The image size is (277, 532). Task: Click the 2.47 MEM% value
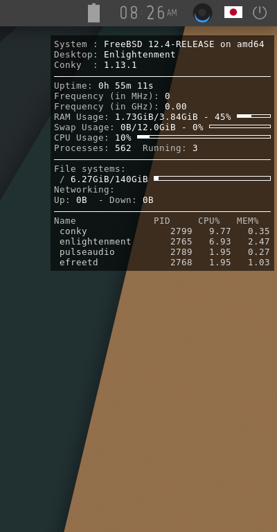point(259,242)
